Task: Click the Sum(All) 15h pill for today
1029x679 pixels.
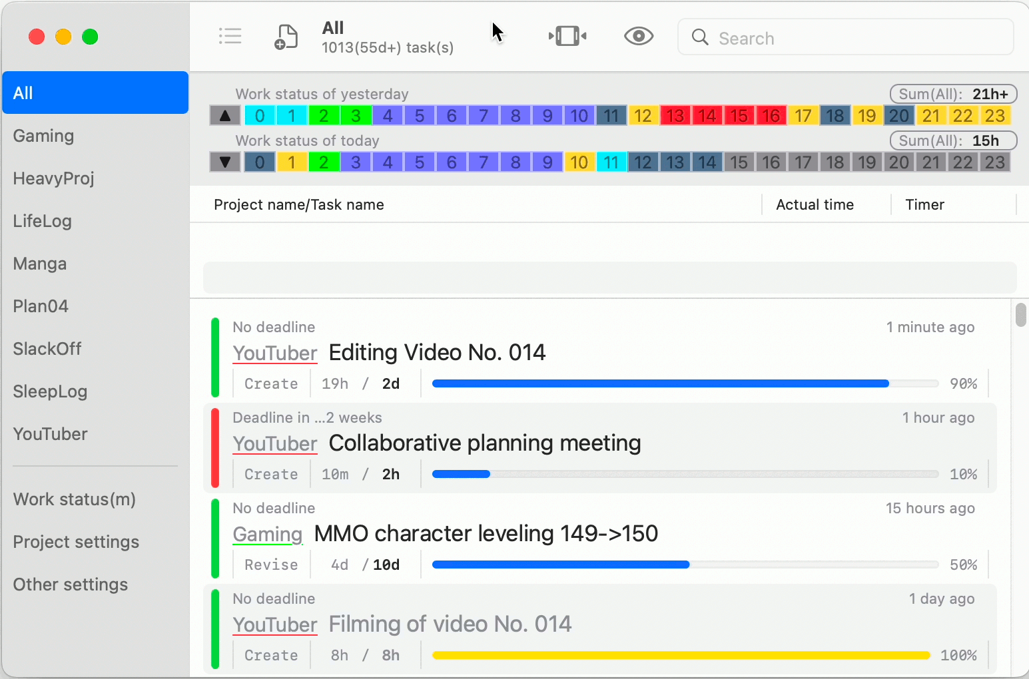Action: pyautogui.click(x=952, y=140)
